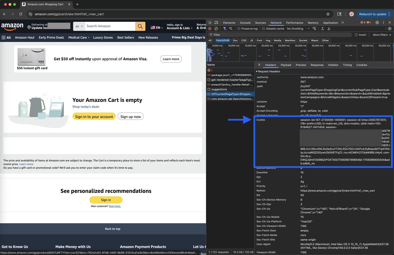Click the Search Amazon input field
Viewport: 394px width, 255px height.
(x=110, y=26)
